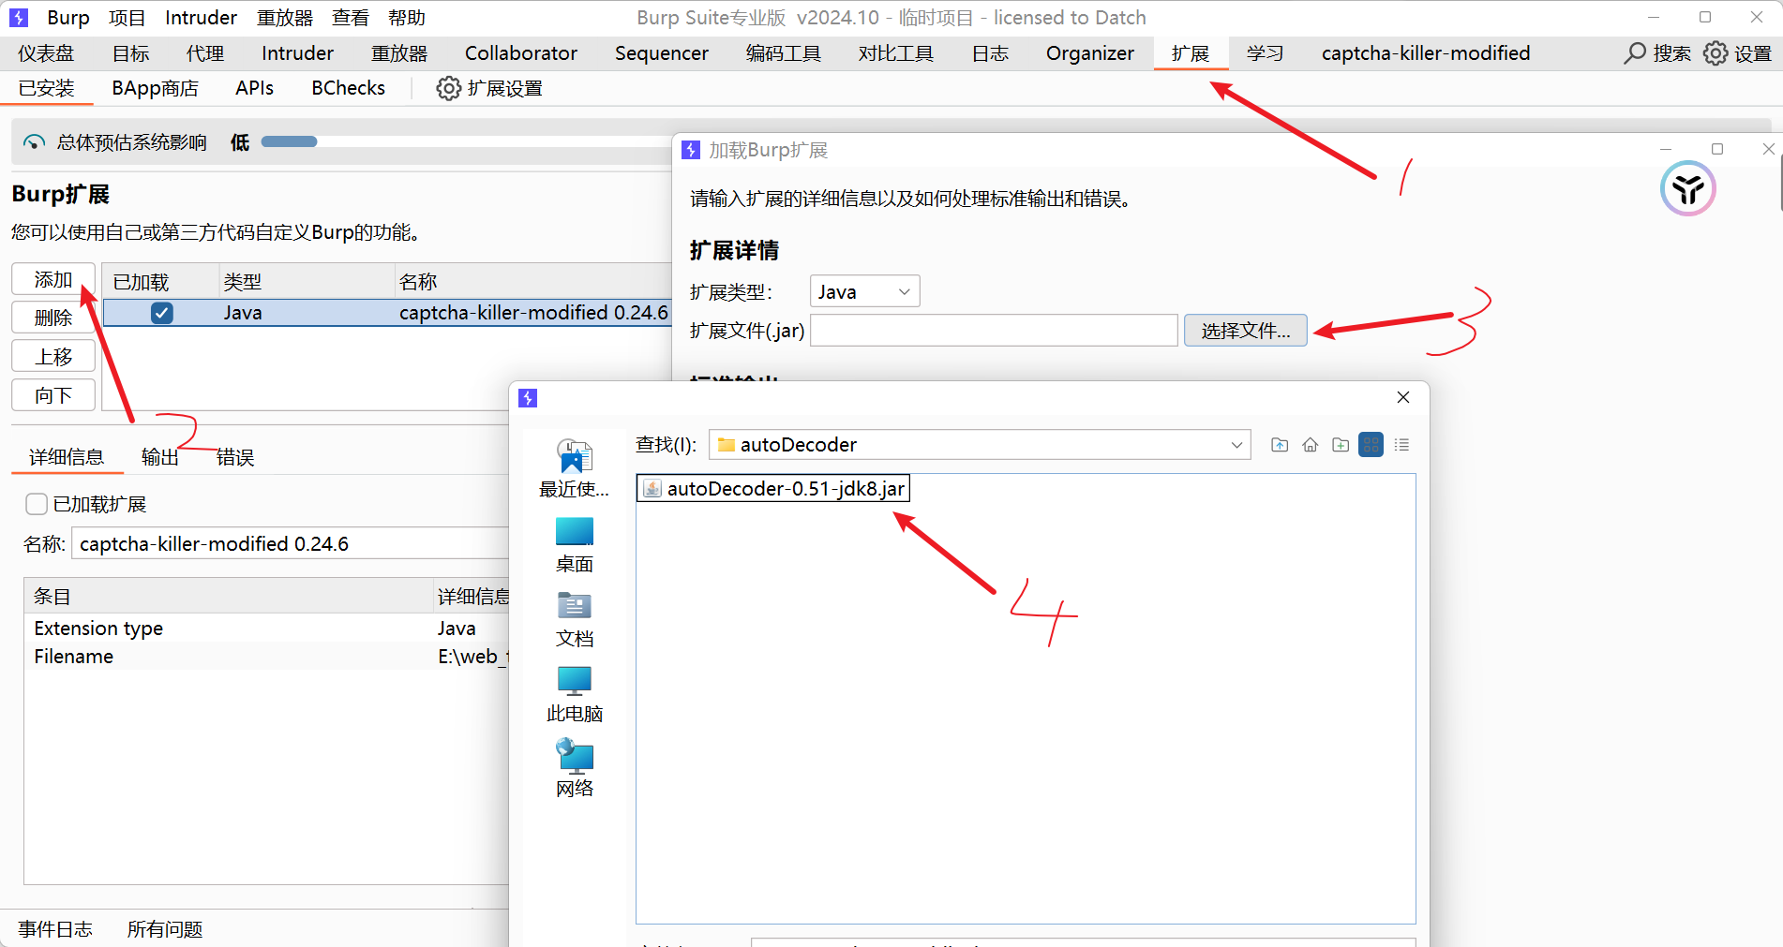Switch to the BChecks sub-tab
The width and height of the screenshot is (1783, 947).
point(348,88)
